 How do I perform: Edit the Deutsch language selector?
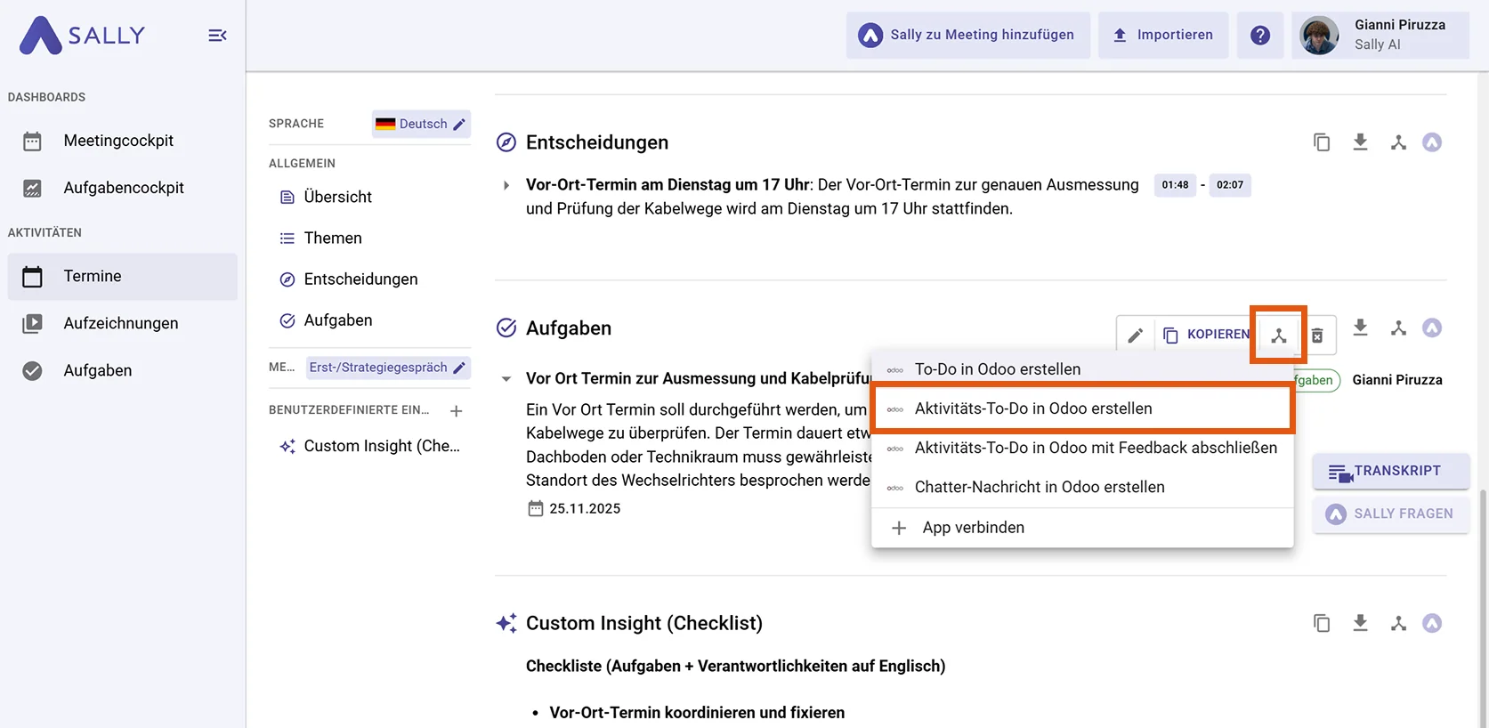[x=421, y=124]
